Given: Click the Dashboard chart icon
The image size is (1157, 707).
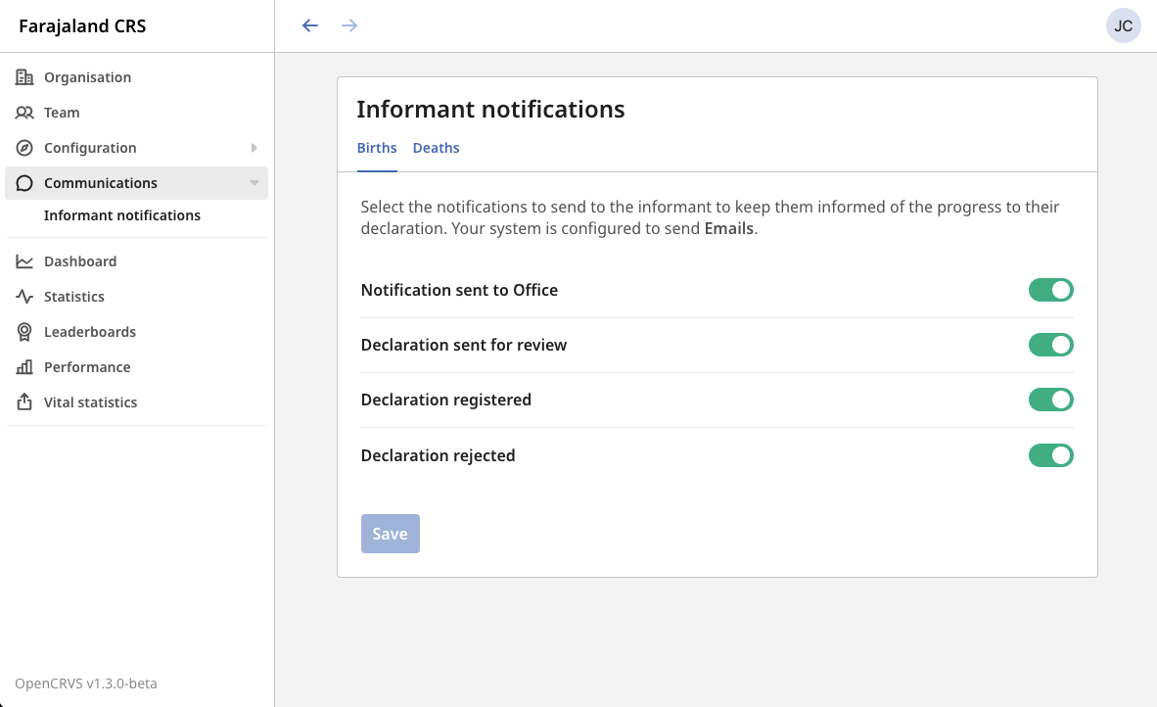Looking at the screenshot, I should coord(24,261).
